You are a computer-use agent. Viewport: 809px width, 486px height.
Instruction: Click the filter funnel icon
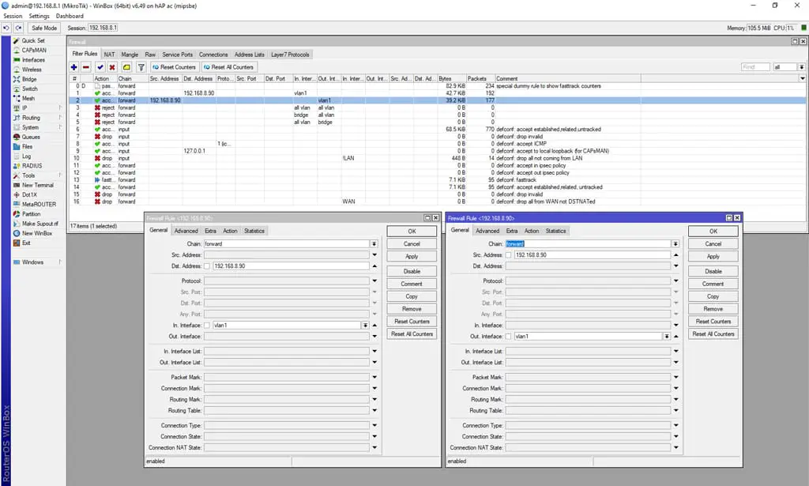tap(141, 67)
